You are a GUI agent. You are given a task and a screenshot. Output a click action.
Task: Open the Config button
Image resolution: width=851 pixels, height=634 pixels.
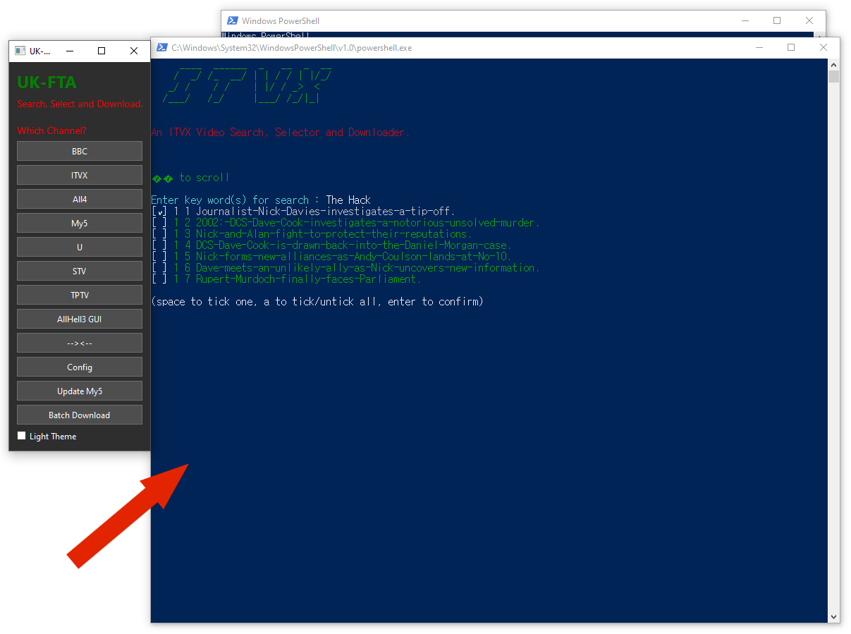point(80,367)
